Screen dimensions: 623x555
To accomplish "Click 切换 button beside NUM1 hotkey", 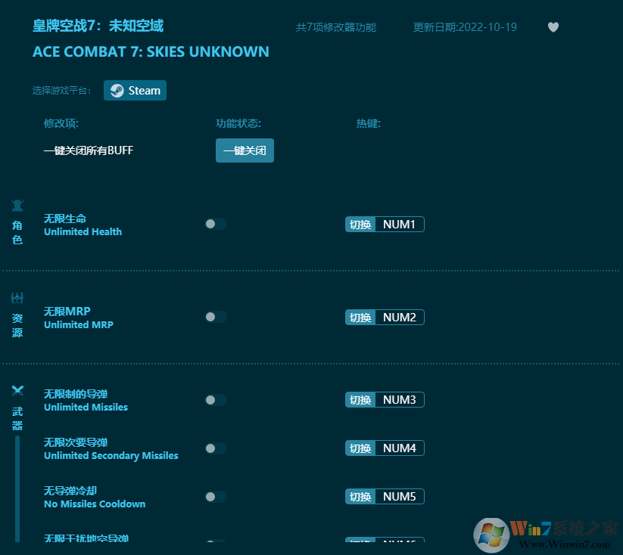I will tap(360, 225).
